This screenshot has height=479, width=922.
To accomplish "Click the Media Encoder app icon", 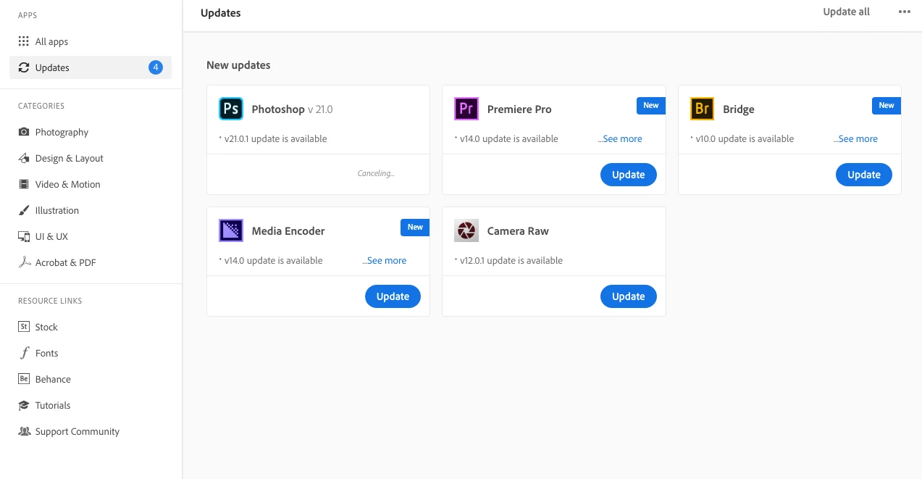I will [x=231, y=230].
